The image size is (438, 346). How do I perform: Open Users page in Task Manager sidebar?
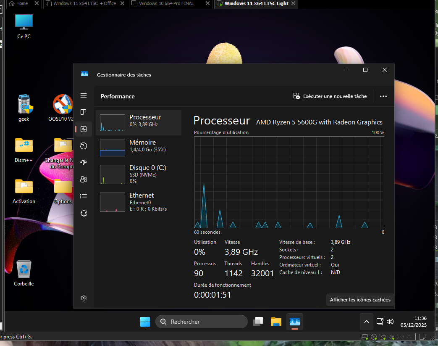84,179
